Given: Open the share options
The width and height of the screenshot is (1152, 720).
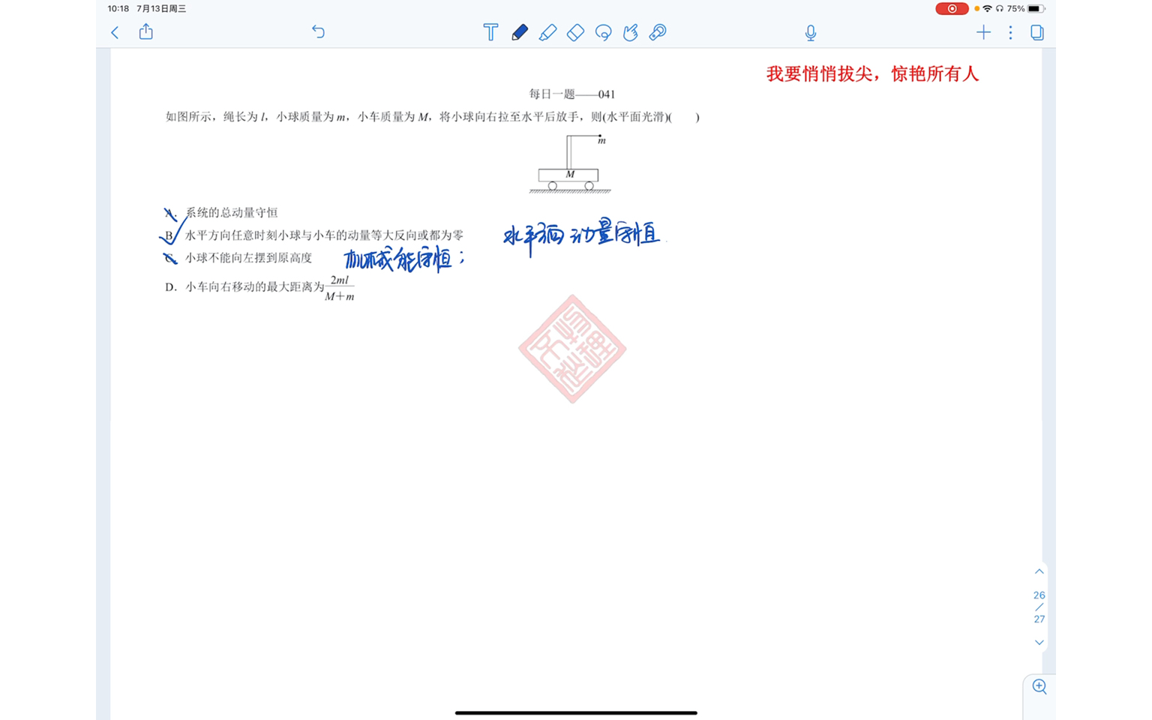Looking at the screenshot, I should coord(145,32).
